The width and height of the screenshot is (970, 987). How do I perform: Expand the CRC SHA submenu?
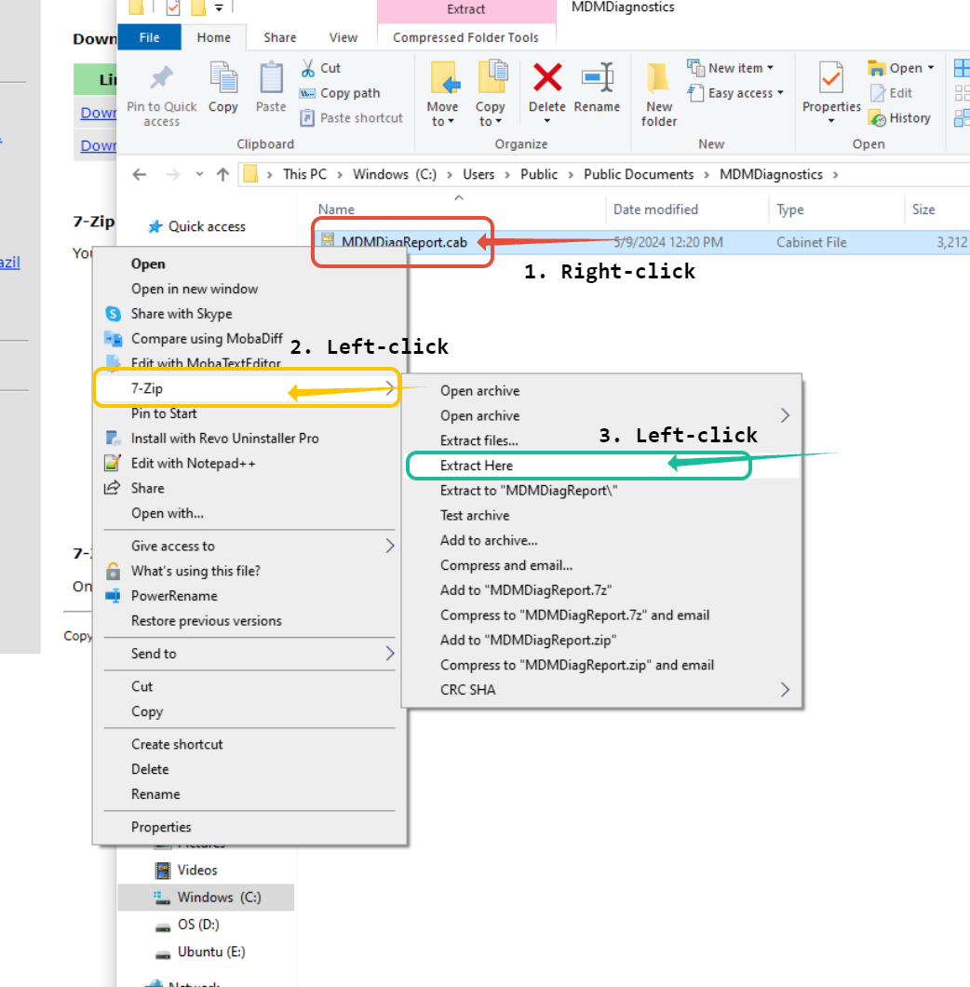[785, 690]
